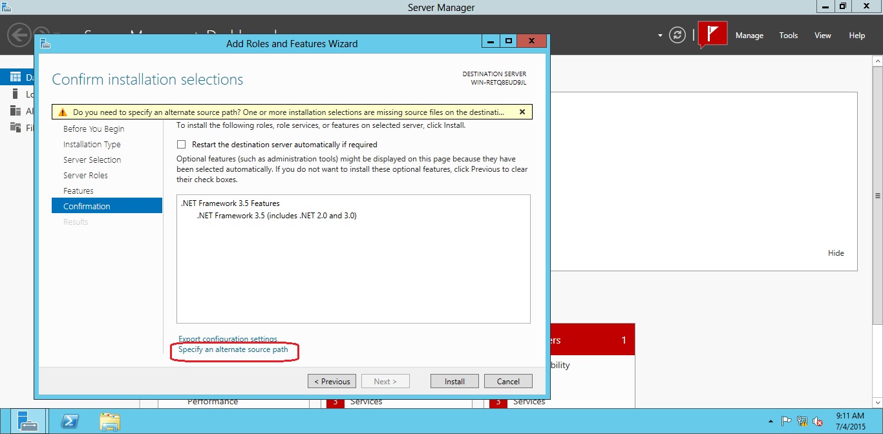
Task: Open the Tools menu
Action: coord(788,36)
